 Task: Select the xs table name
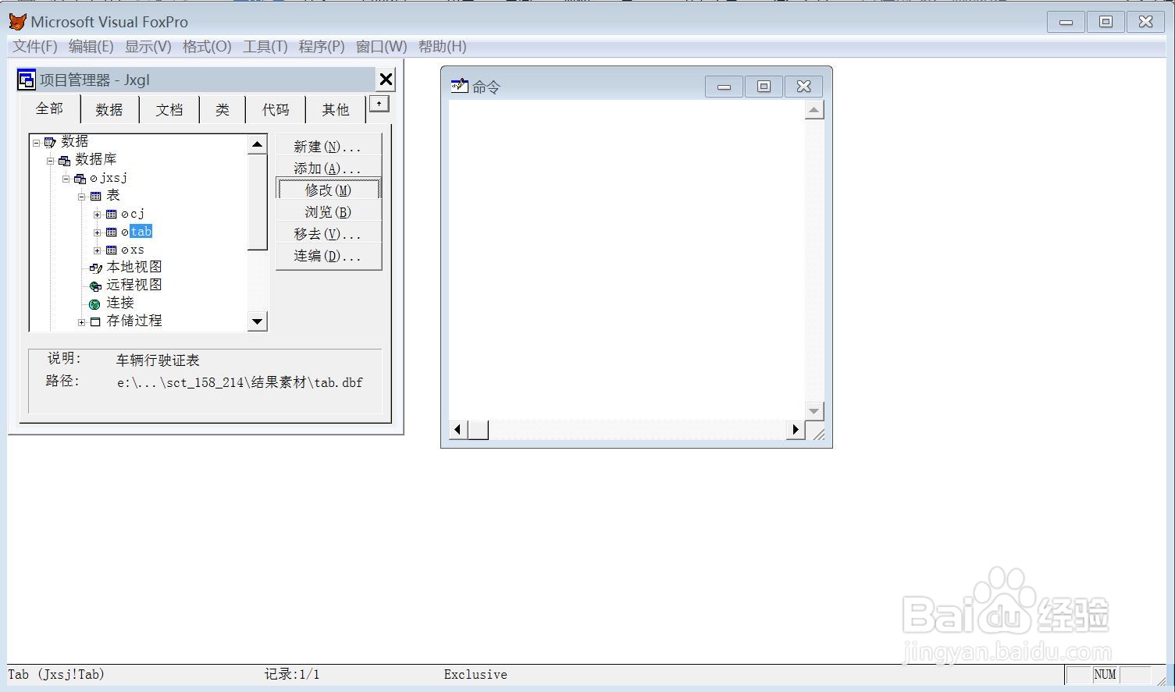(137, 250)
